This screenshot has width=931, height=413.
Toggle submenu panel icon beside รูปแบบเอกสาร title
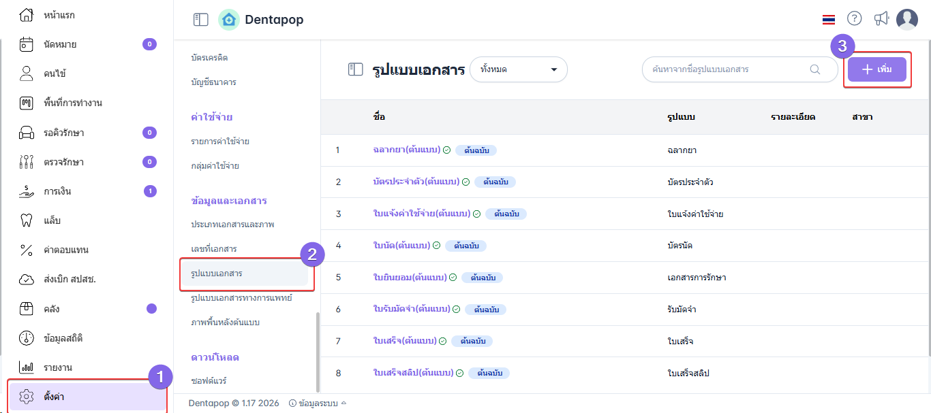coord(355,69)
